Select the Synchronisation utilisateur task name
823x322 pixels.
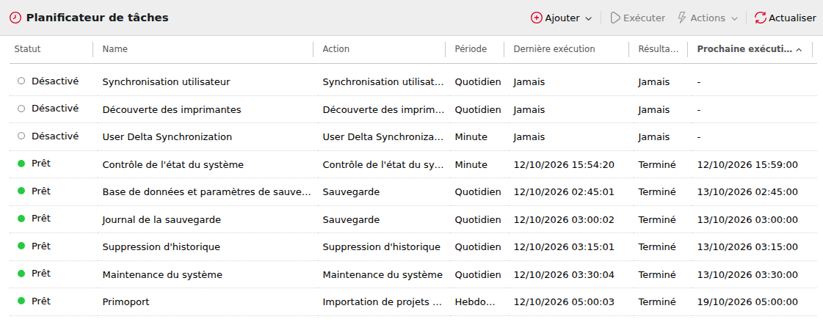[x=167, y=82]
